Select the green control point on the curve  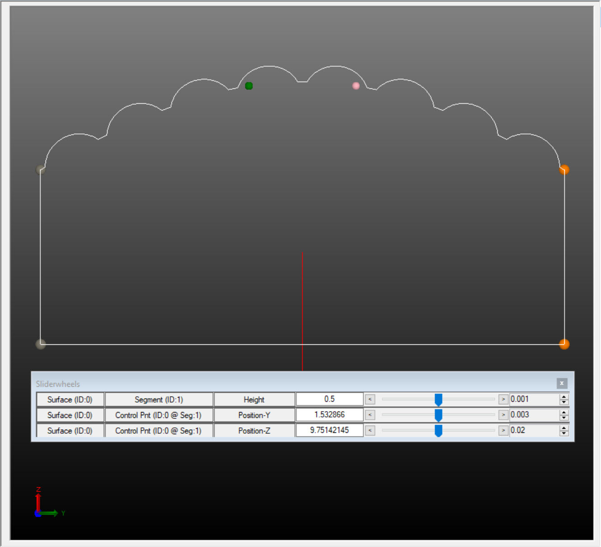click(x=249, y=86)
